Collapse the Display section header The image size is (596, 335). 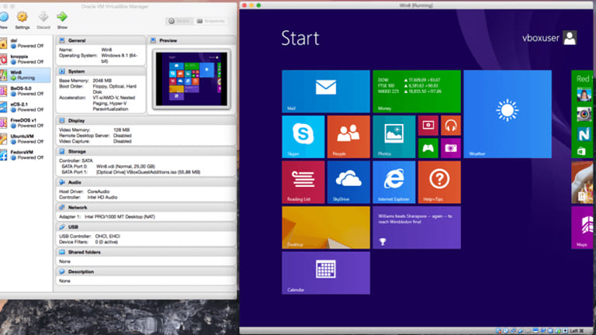pos(146,121)
